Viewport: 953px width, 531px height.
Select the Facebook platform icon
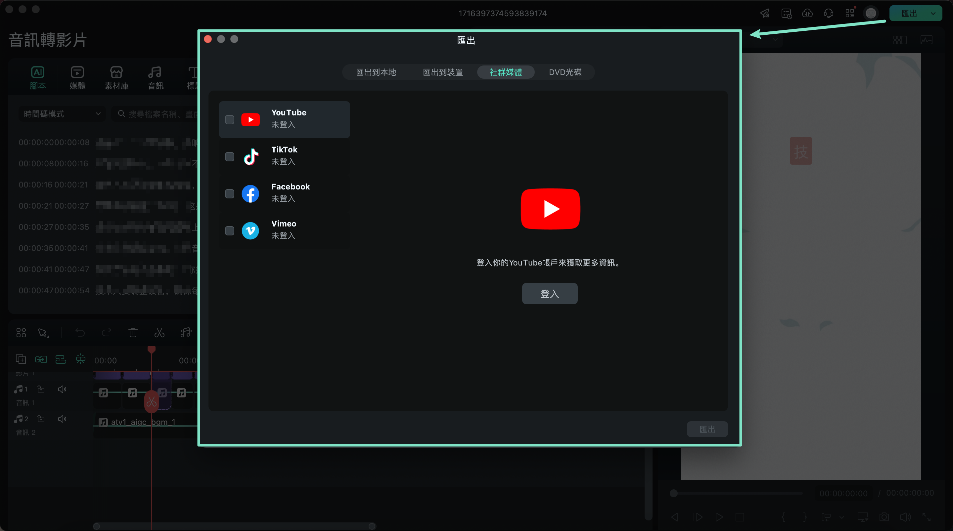(250, 193)
